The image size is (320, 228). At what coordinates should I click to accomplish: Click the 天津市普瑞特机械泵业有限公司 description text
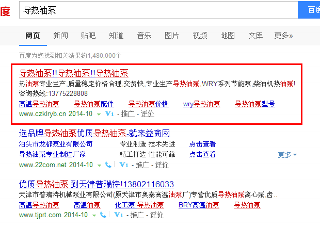pos(148,195)
